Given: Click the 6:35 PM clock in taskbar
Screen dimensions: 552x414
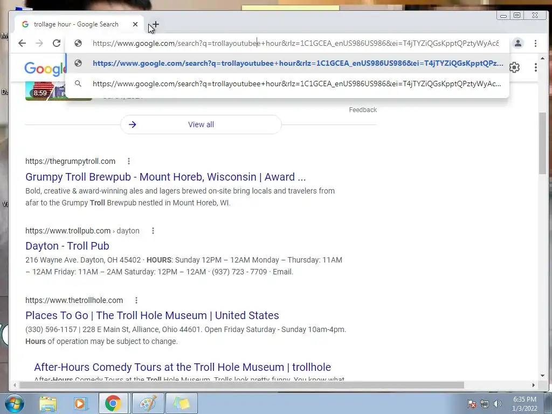Looking at the screenshot, I should pyautogui.click(x=525, y=404).
